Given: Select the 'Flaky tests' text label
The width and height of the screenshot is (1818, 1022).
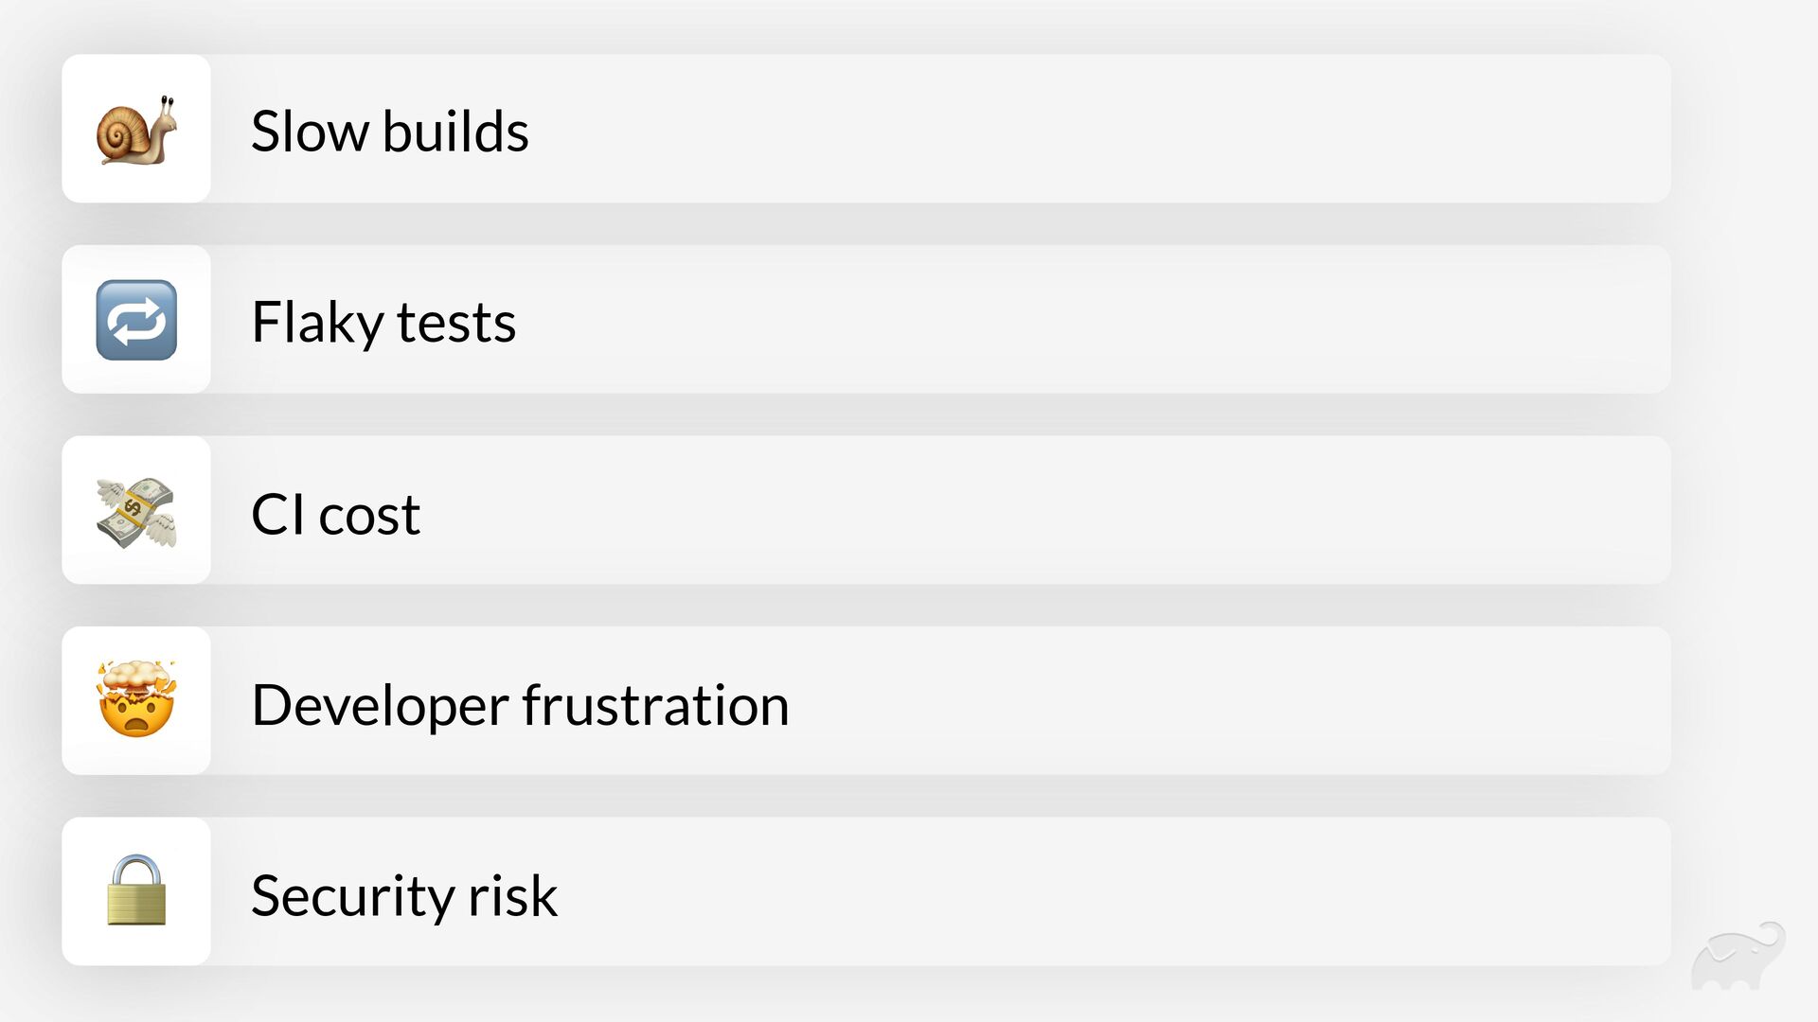Looking at the screenshot, I should (383, 322).
